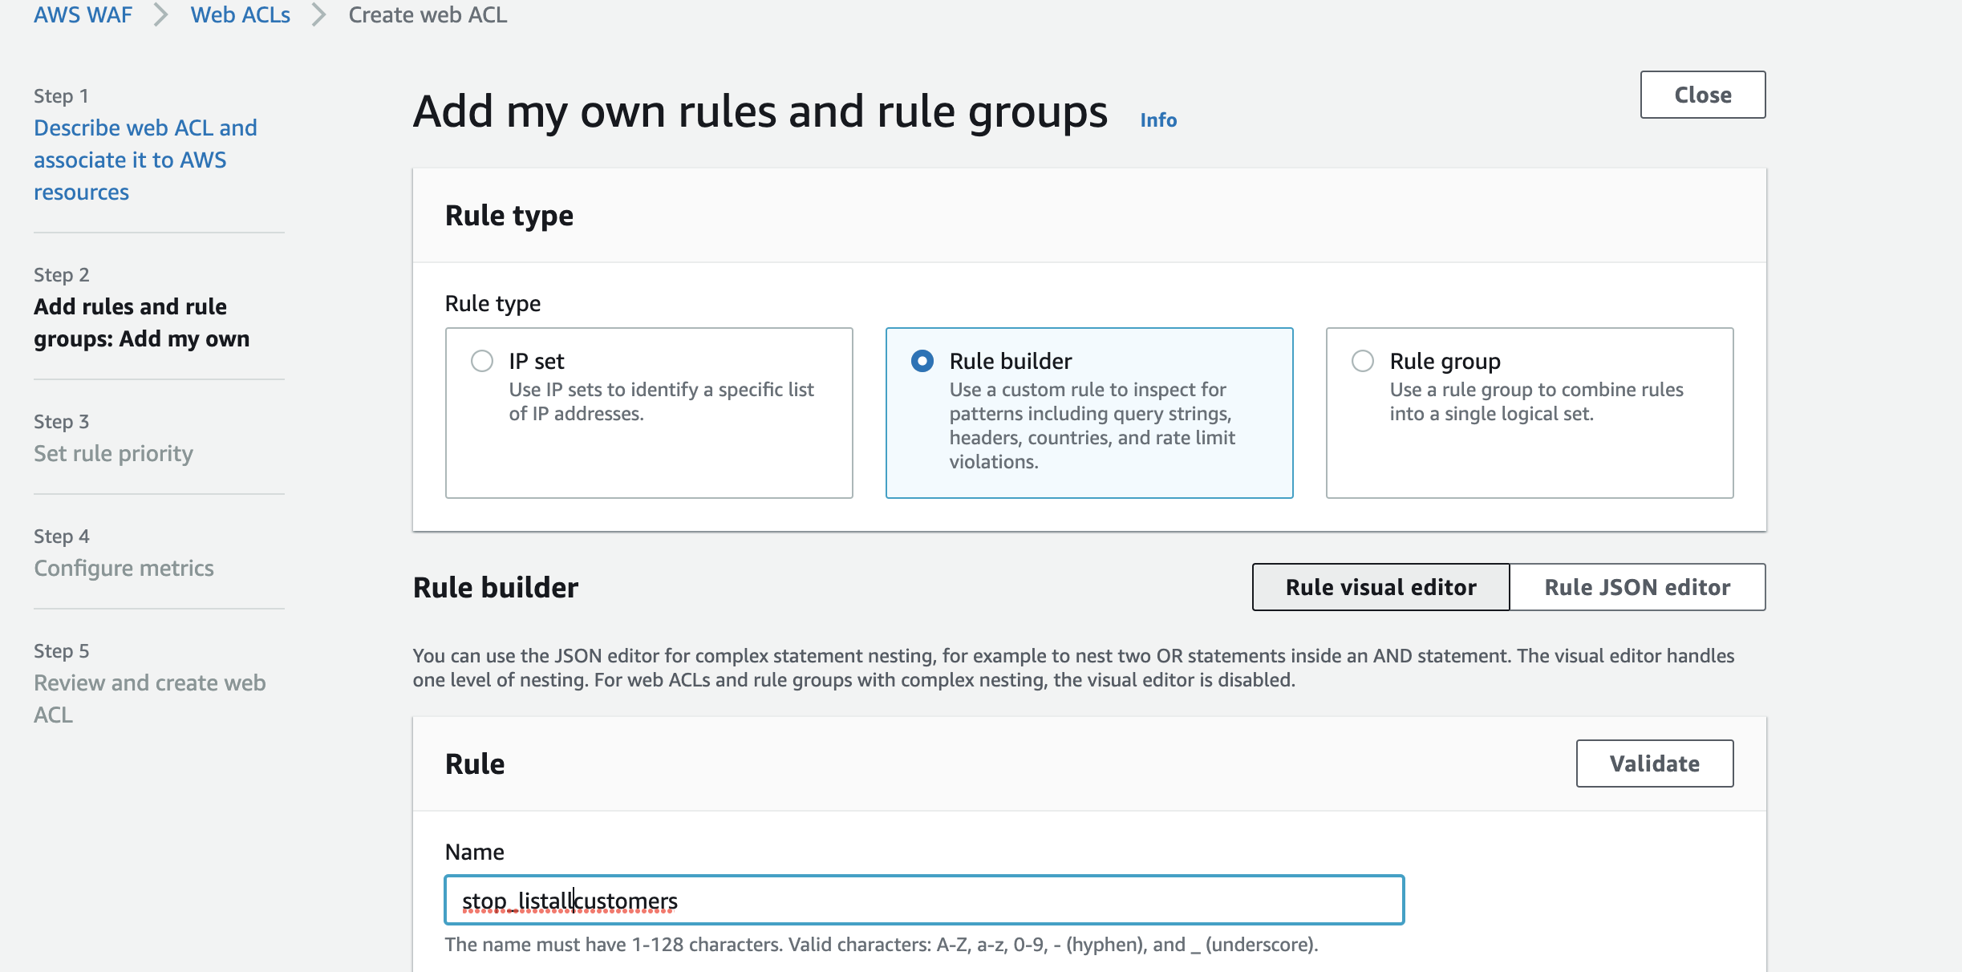Open Step 1 Describe web ACL link
Screen dimensions: 1962x972
(x=145, y=160)
